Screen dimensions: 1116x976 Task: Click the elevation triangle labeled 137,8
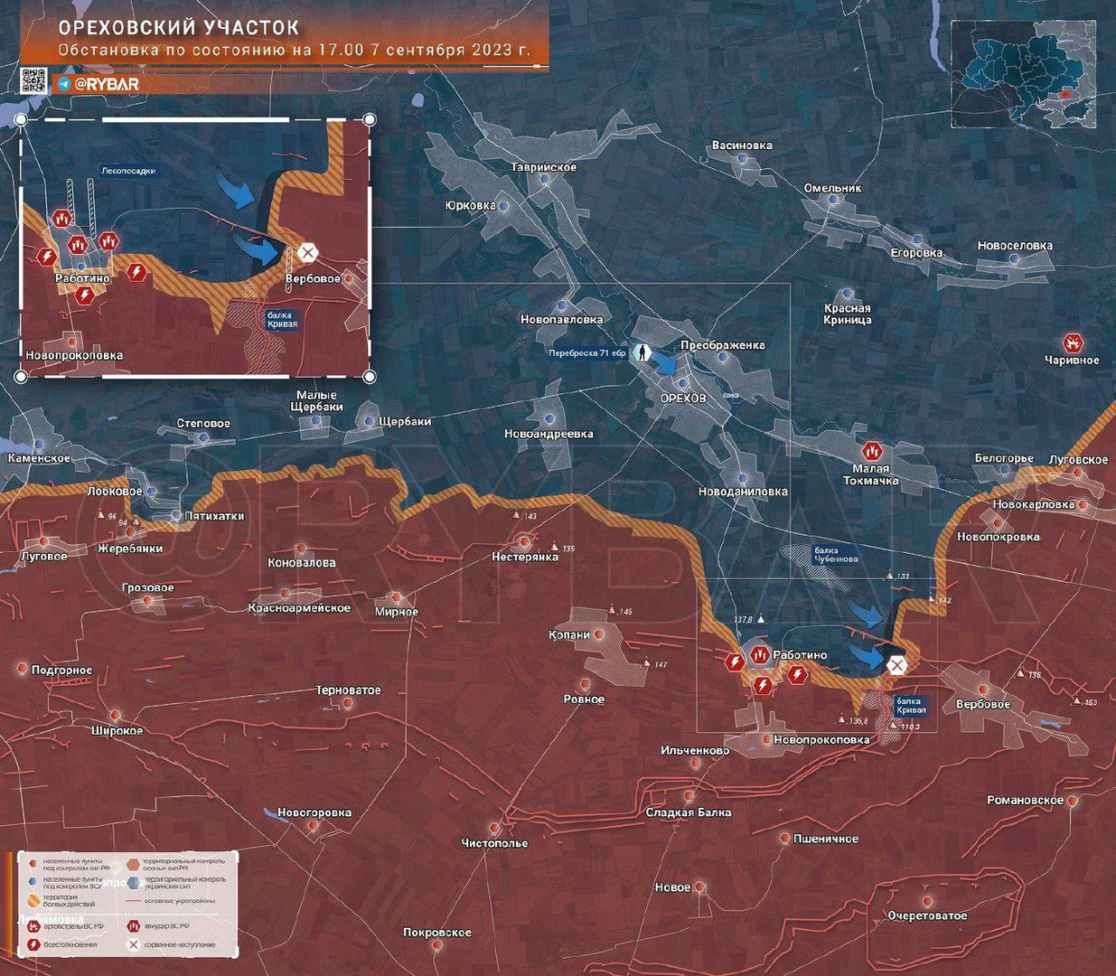point(761,619)
